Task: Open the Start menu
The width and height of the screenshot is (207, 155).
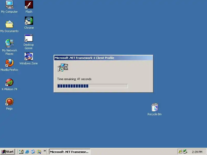Action: (x=8, y=152)
